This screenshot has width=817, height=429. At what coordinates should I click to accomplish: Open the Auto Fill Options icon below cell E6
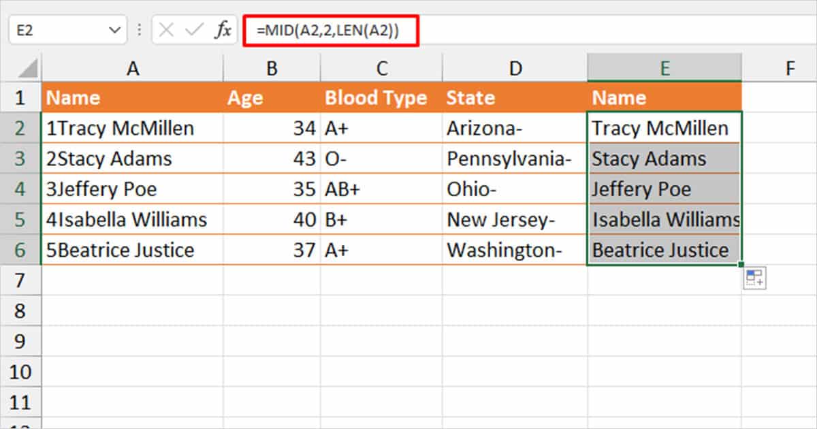[754, 278]
